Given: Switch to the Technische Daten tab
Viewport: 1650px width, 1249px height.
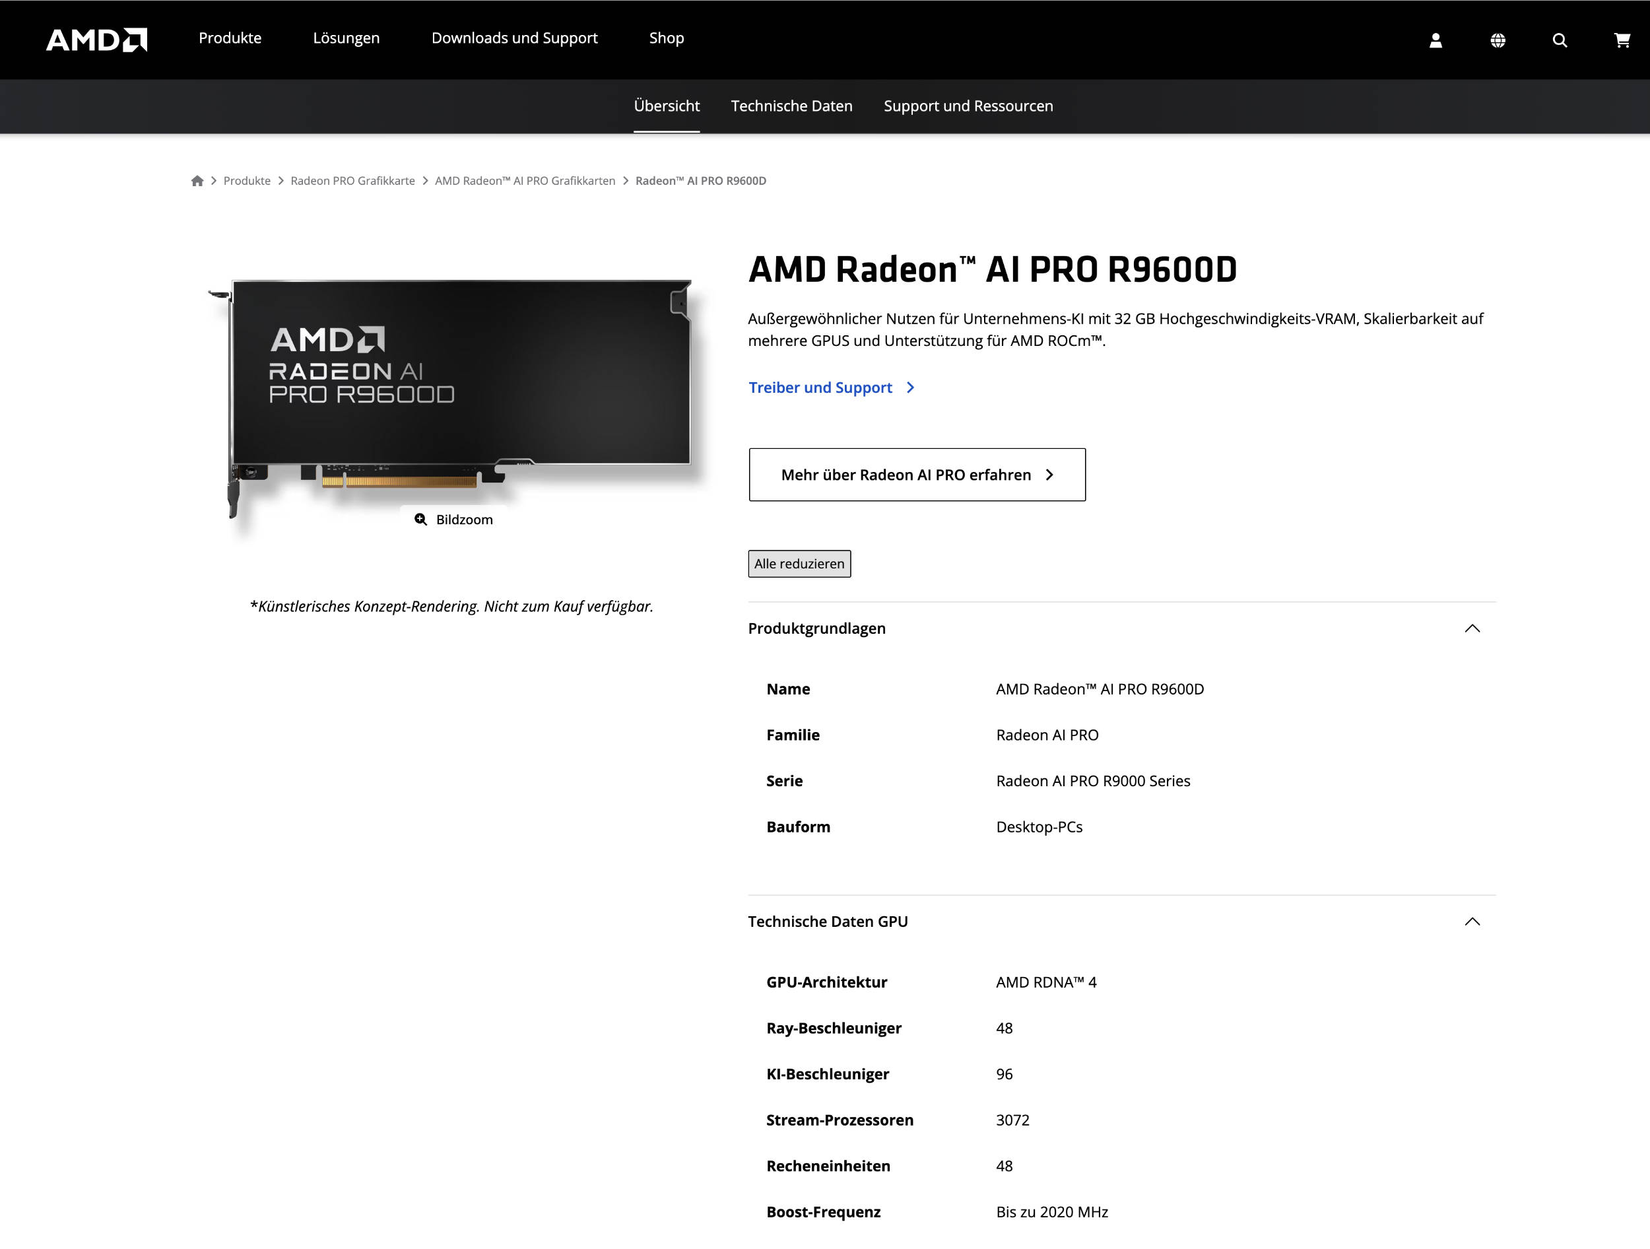Looking at the screenshot, I should tap(791, 106).
